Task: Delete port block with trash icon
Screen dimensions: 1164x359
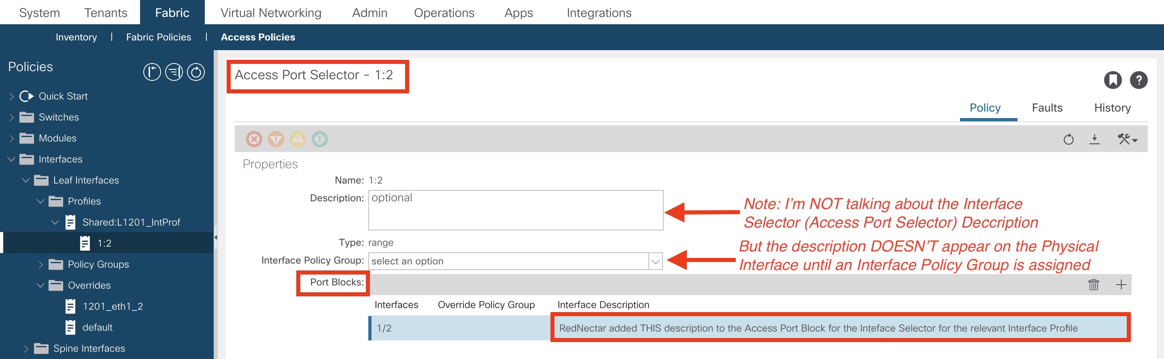Action: pyautogui.click(x=1093, y=285)
